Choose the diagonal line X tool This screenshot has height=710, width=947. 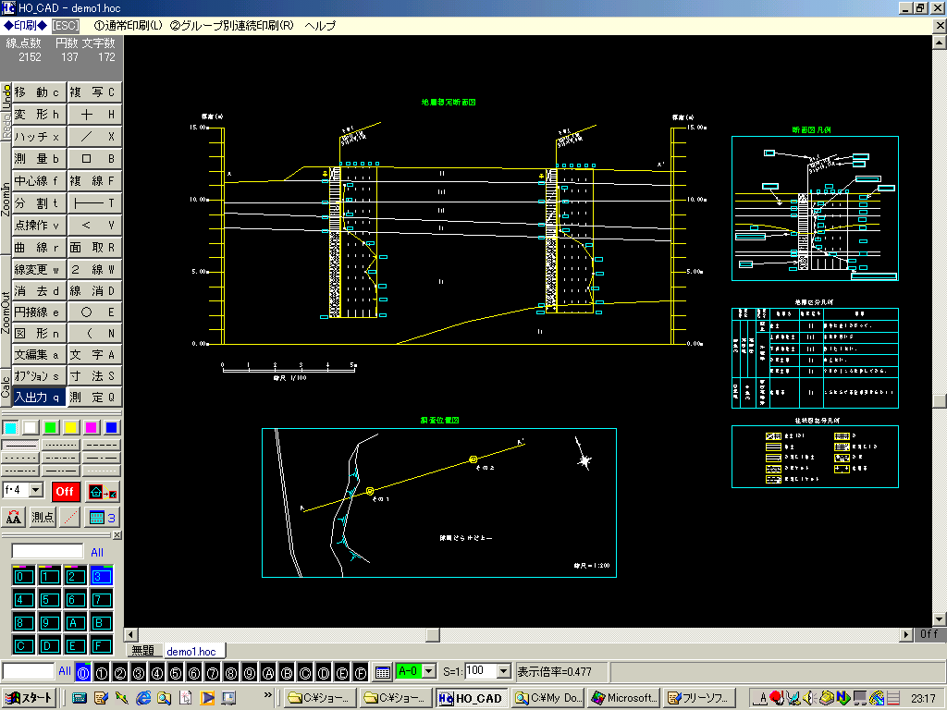click(x=94, y=137)
